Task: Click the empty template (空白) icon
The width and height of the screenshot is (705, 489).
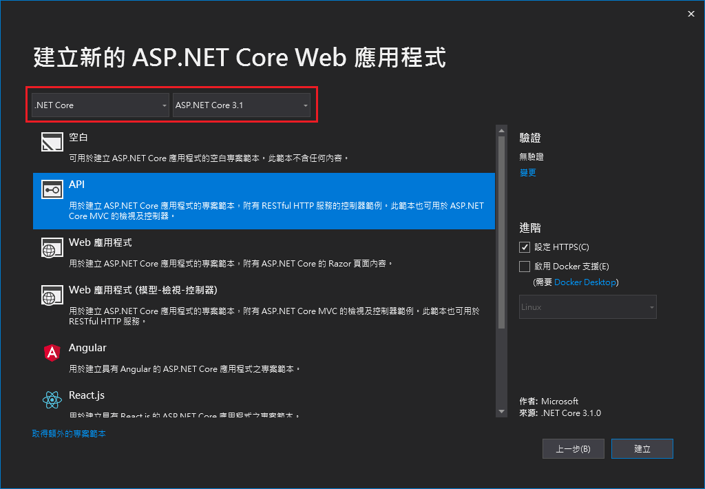Action: [x=52, y=142]
